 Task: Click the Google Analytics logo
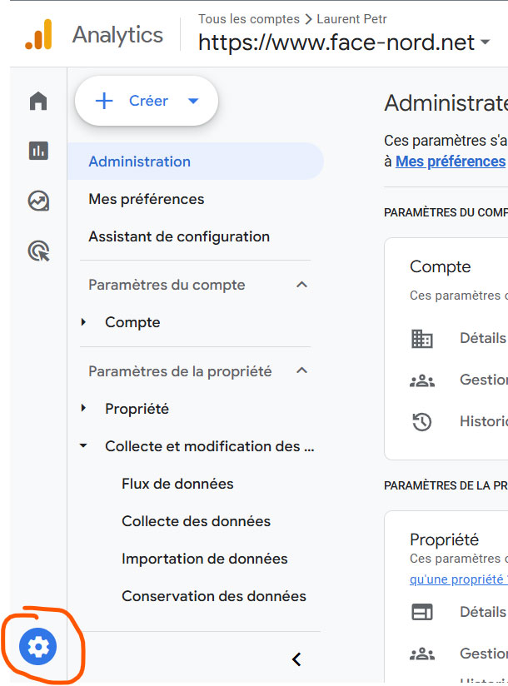tap(38, 35)
